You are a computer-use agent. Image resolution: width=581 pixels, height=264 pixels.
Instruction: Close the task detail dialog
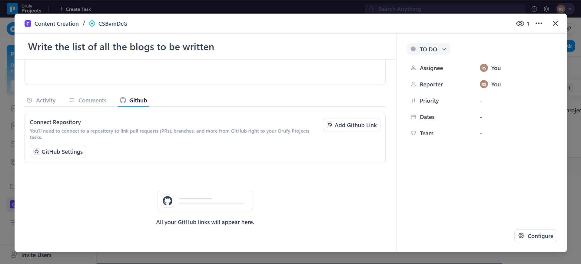(555, 24)
